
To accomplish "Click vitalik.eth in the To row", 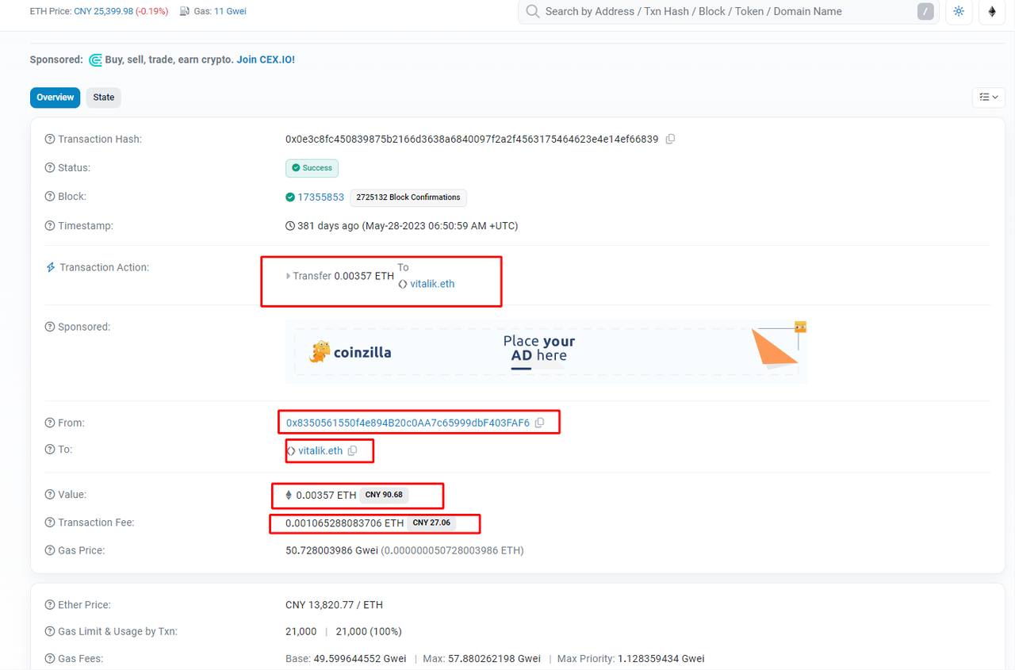I will click(320, 450).
